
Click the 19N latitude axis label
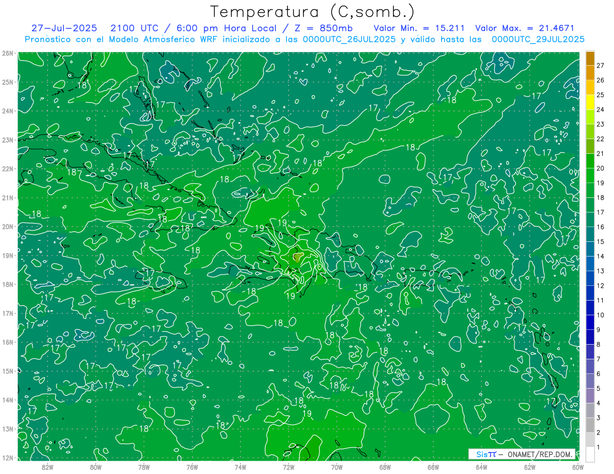8,255
